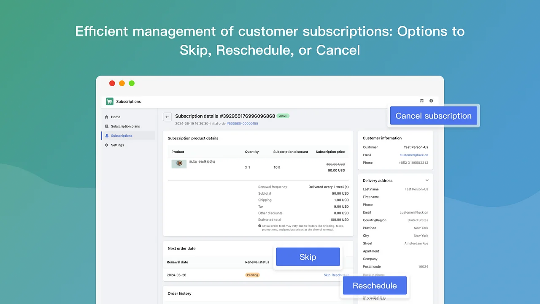
Task: Click the Reschedule button
Action: [375, 285]
